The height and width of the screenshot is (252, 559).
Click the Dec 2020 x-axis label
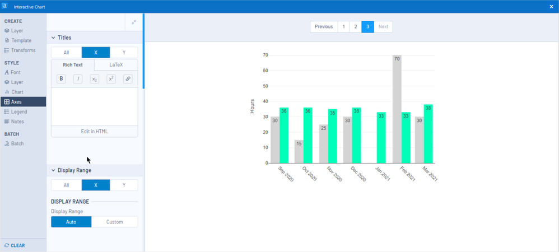coord(358,174)
